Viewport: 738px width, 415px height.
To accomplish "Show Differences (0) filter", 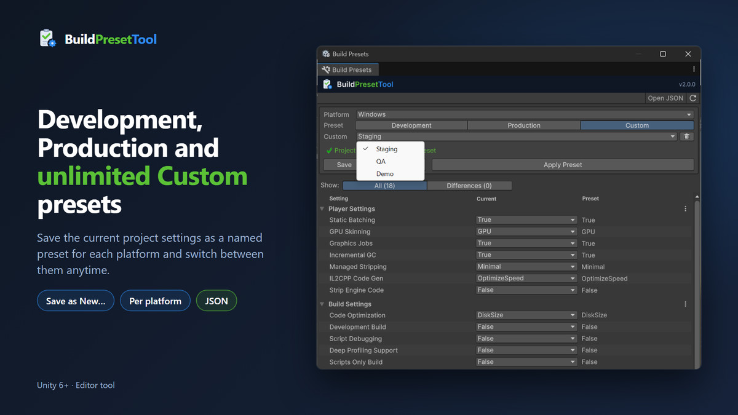I will coord(469,186).
